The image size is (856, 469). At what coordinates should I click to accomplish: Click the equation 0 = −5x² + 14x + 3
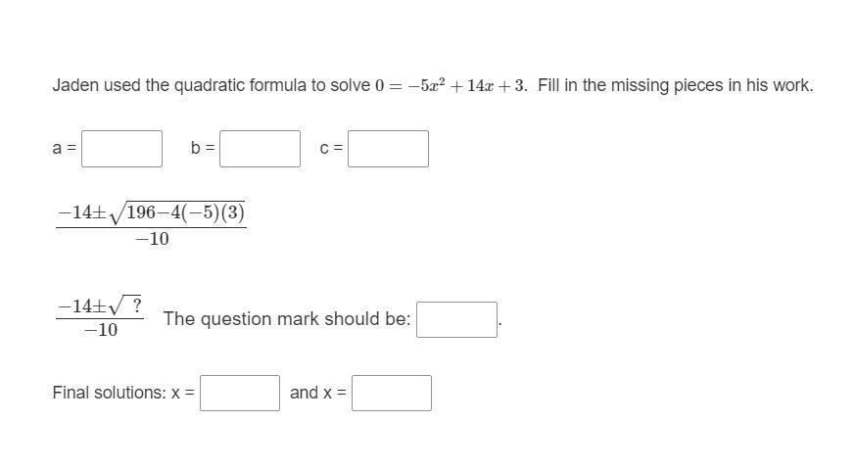(x=451, y=86)
